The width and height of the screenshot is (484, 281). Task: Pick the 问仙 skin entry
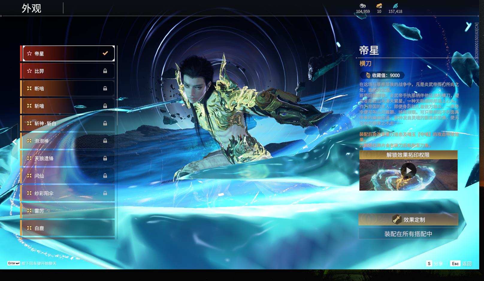point(69,176)
